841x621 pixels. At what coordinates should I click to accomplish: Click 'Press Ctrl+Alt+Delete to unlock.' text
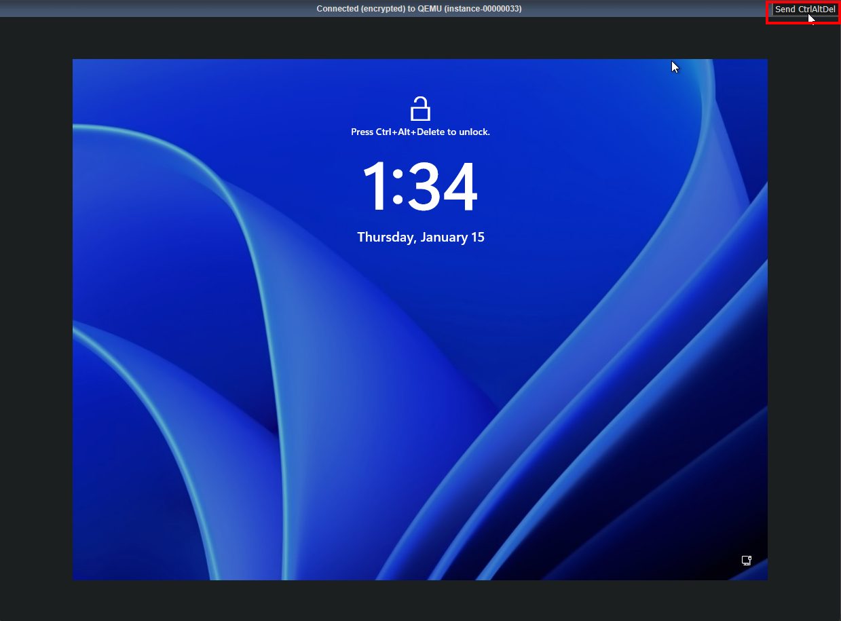420,132
